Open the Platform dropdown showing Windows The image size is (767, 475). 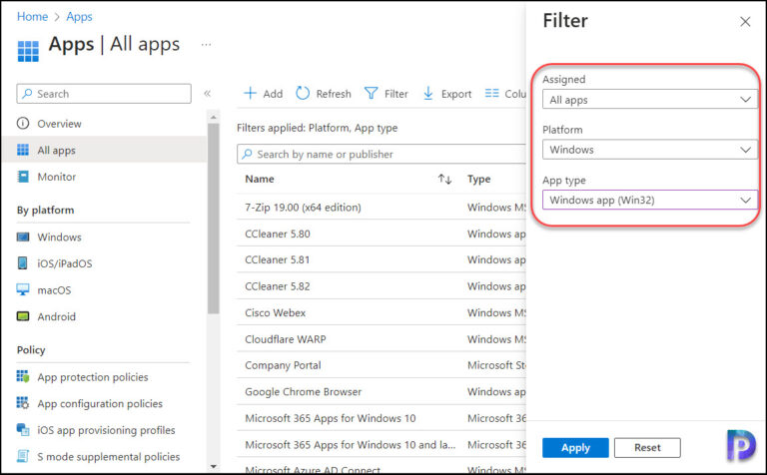click(649, 150)
